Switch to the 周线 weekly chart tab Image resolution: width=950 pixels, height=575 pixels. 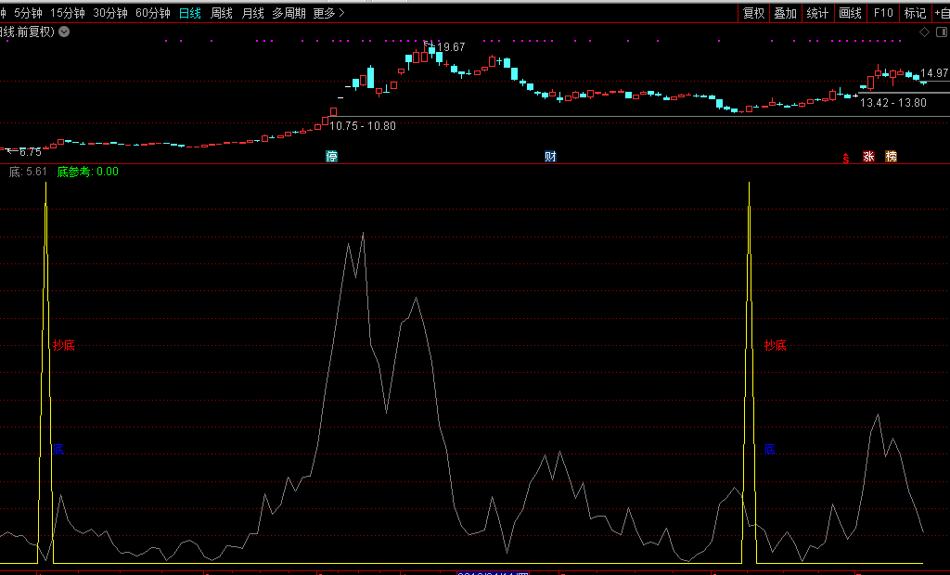point(221,13)
